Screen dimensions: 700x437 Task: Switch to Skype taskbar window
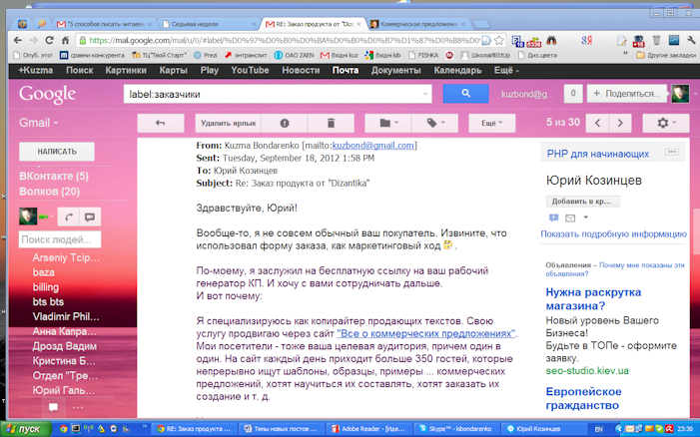click(455, 429)
